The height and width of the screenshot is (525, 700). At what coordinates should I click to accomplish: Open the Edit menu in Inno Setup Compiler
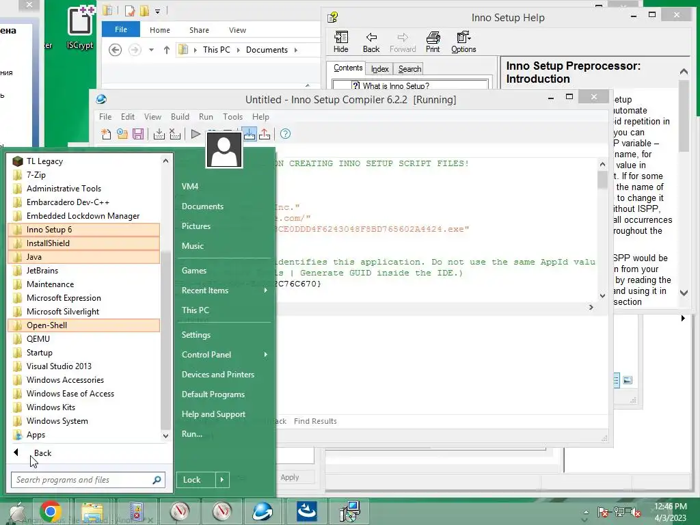pyautogui.click(x=128, y=116)
